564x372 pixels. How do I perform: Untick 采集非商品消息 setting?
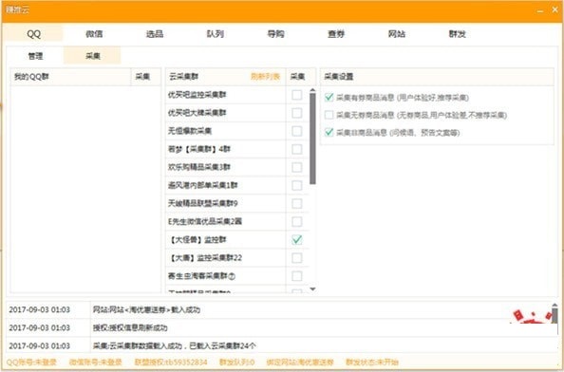pos(329,133)
